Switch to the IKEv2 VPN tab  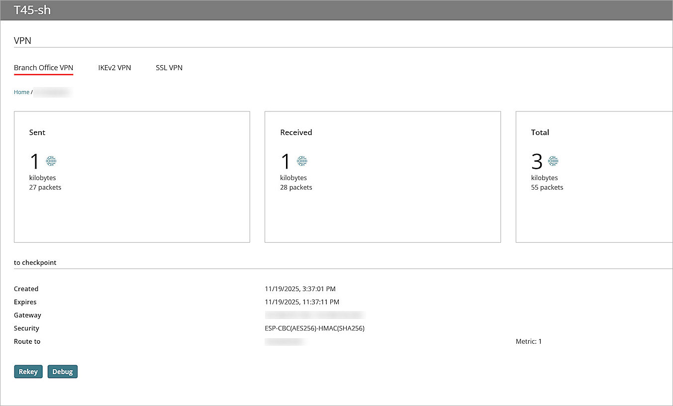click(114, 68)
